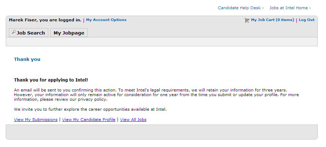
Task: Click the arrow after Candidate Help Desk
Action: [263, 8]
